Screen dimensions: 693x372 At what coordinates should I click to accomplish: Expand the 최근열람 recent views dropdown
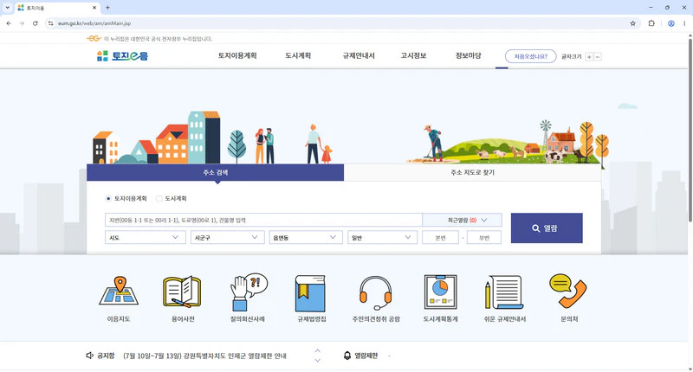tap(462, 220)
